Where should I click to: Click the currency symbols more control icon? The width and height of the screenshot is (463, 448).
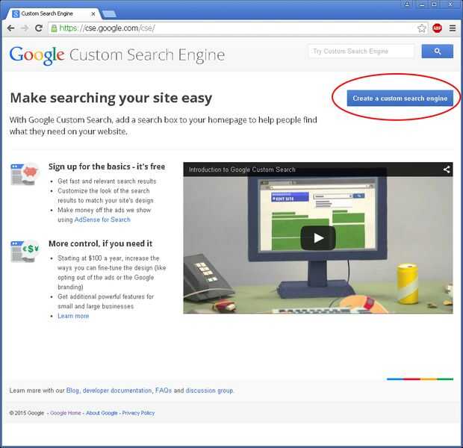tap(25, 251)
